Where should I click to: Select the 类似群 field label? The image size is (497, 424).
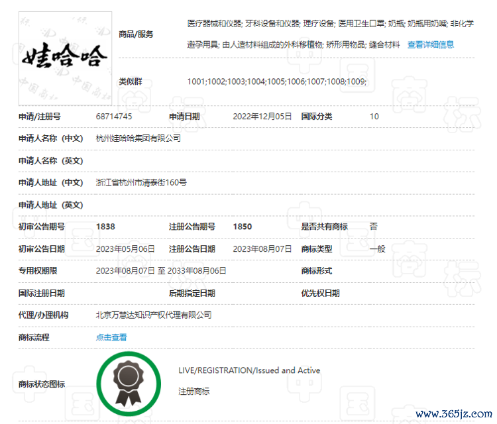(131, 81)
